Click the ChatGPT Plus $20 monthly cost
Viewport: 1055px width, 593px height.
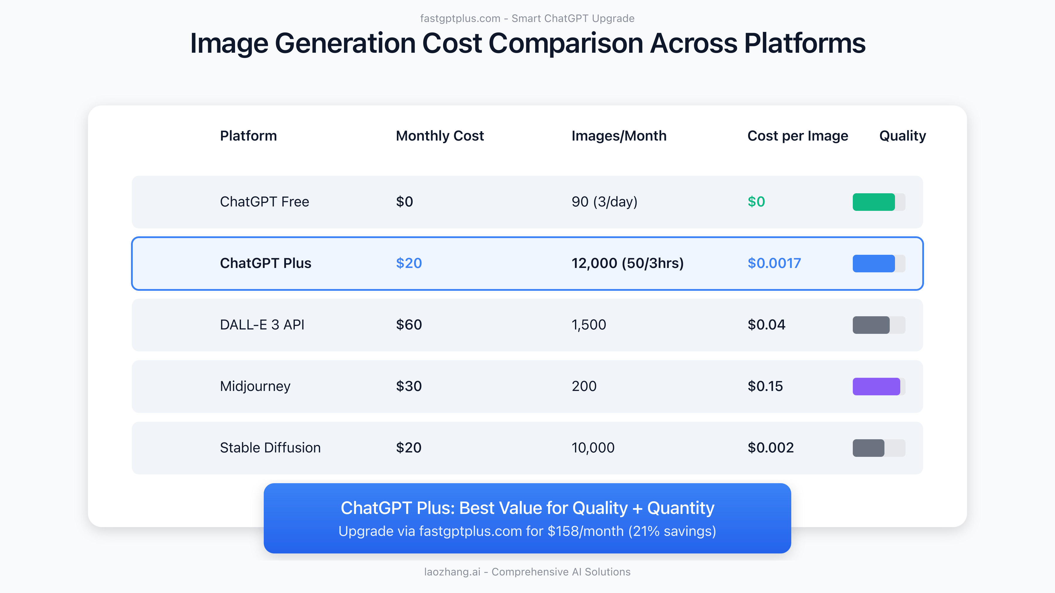click(409, 263)
